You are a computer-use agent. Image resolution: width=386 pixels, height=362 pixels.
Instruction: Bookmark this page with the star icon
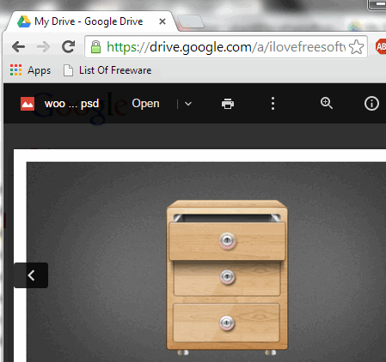(356, 47)
